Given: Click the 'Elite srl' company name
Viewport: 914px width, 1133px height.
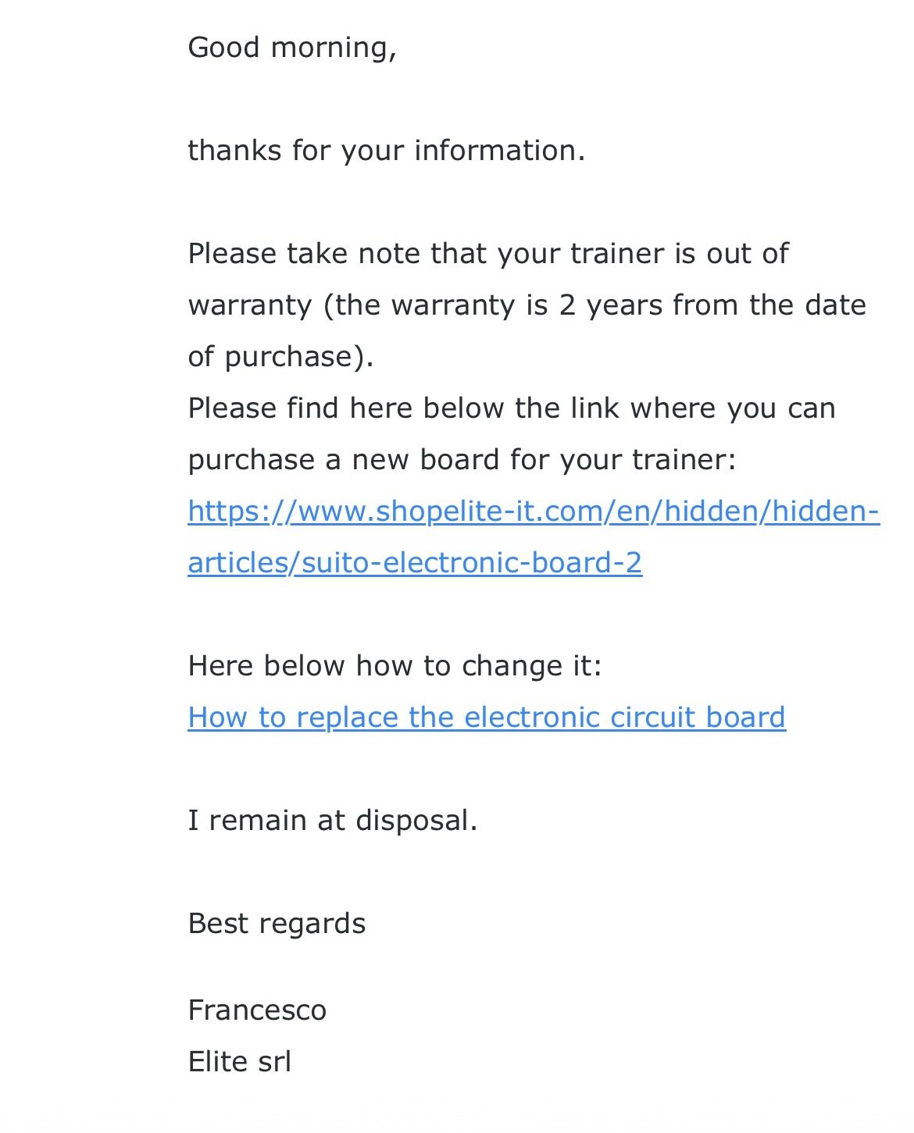Looking at the screenshot, I should [239, 1062].
